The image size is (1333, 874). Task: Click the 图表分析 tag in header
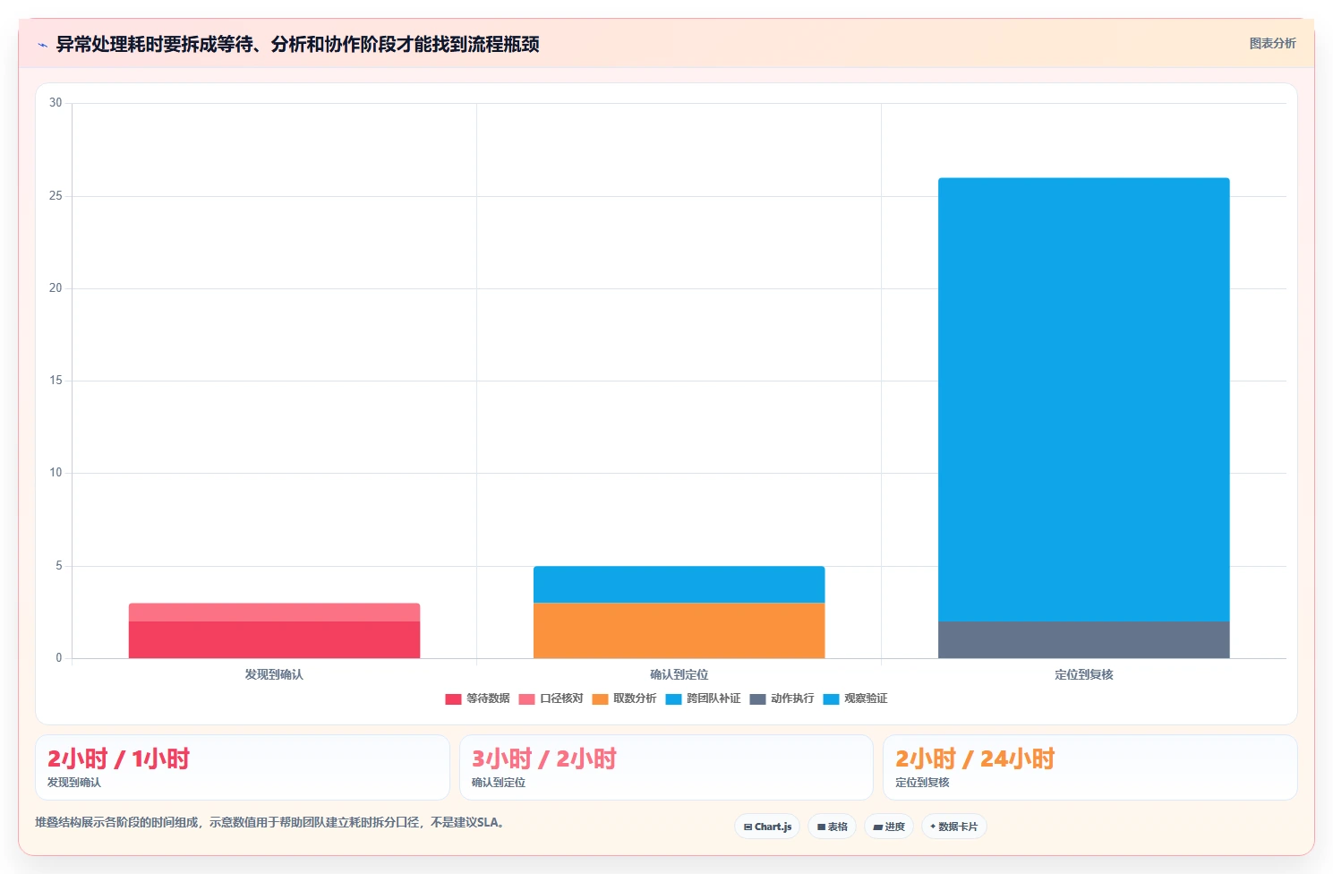[1272, 43]
